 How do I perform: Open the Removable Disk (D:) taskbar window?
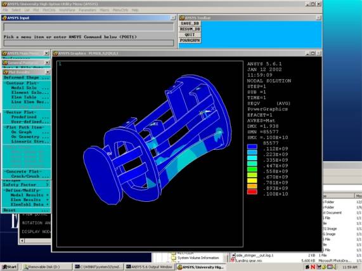[x=47, y=267]
